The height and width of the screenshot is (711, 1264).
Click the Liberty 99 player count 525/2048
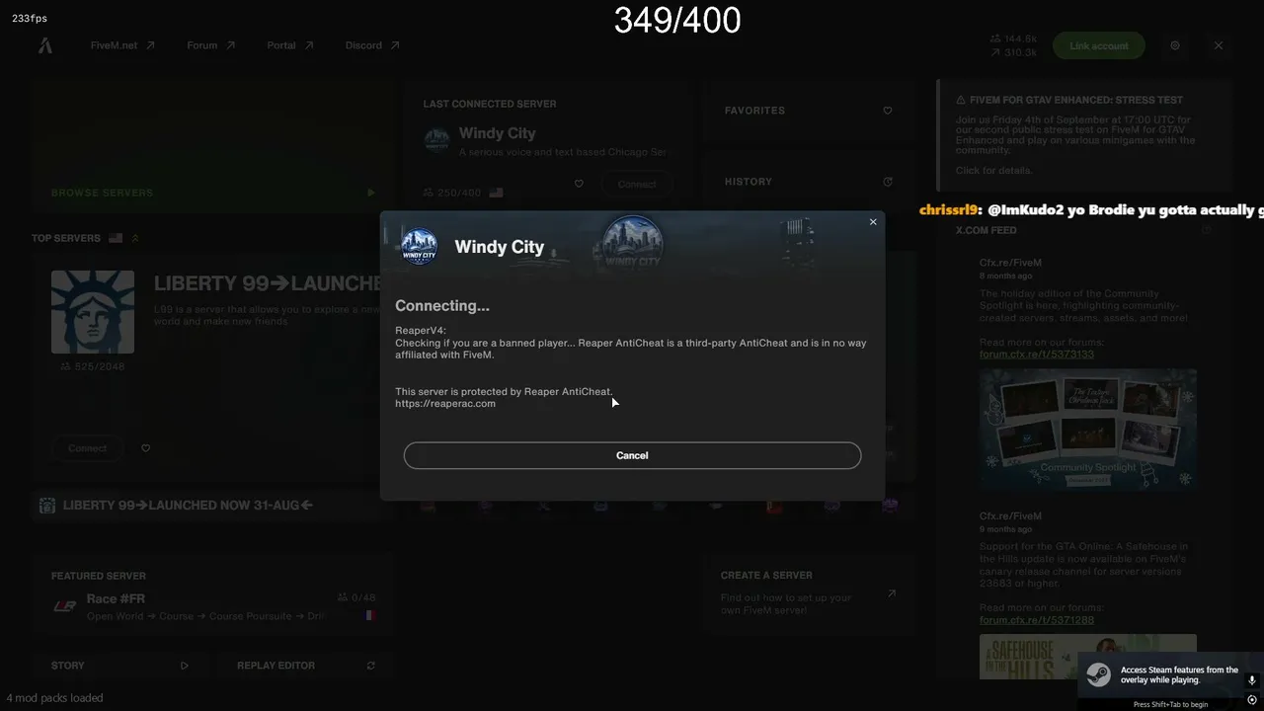[93, 366]
